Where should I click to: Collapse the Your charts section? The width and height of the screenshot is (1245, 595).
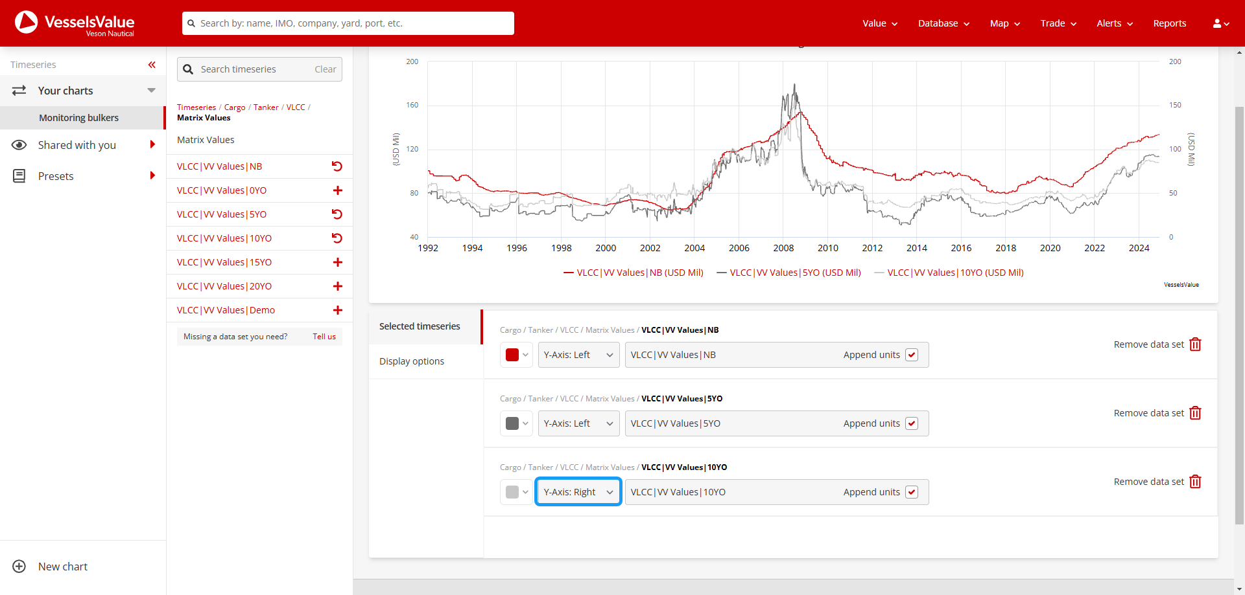pyautogui.click(x=151, y=90)
